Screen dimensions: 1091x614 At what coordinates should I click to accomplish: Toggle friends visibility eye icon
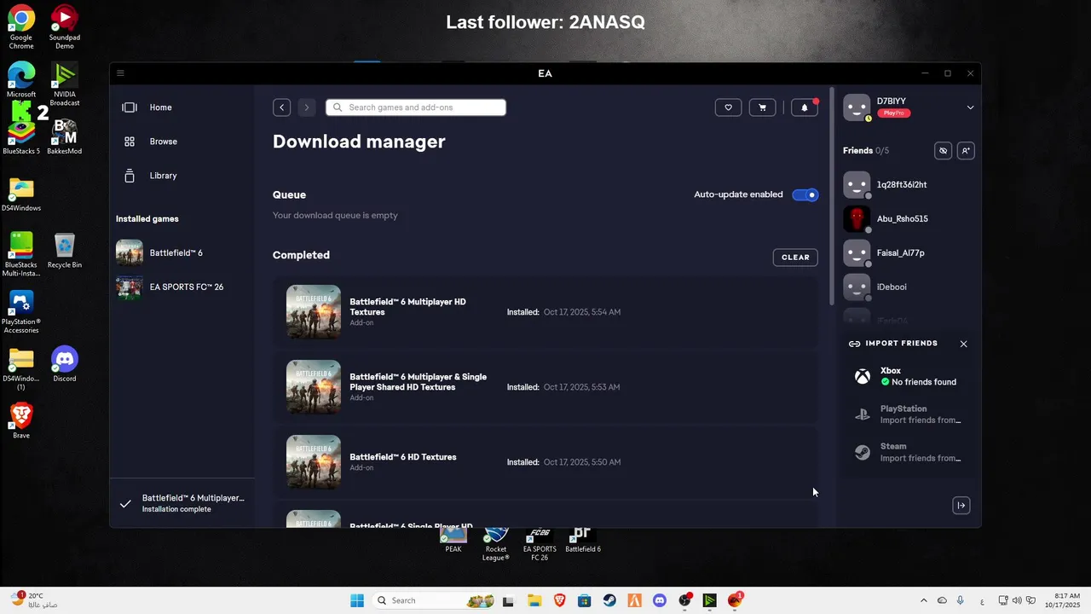click(943, 151)
